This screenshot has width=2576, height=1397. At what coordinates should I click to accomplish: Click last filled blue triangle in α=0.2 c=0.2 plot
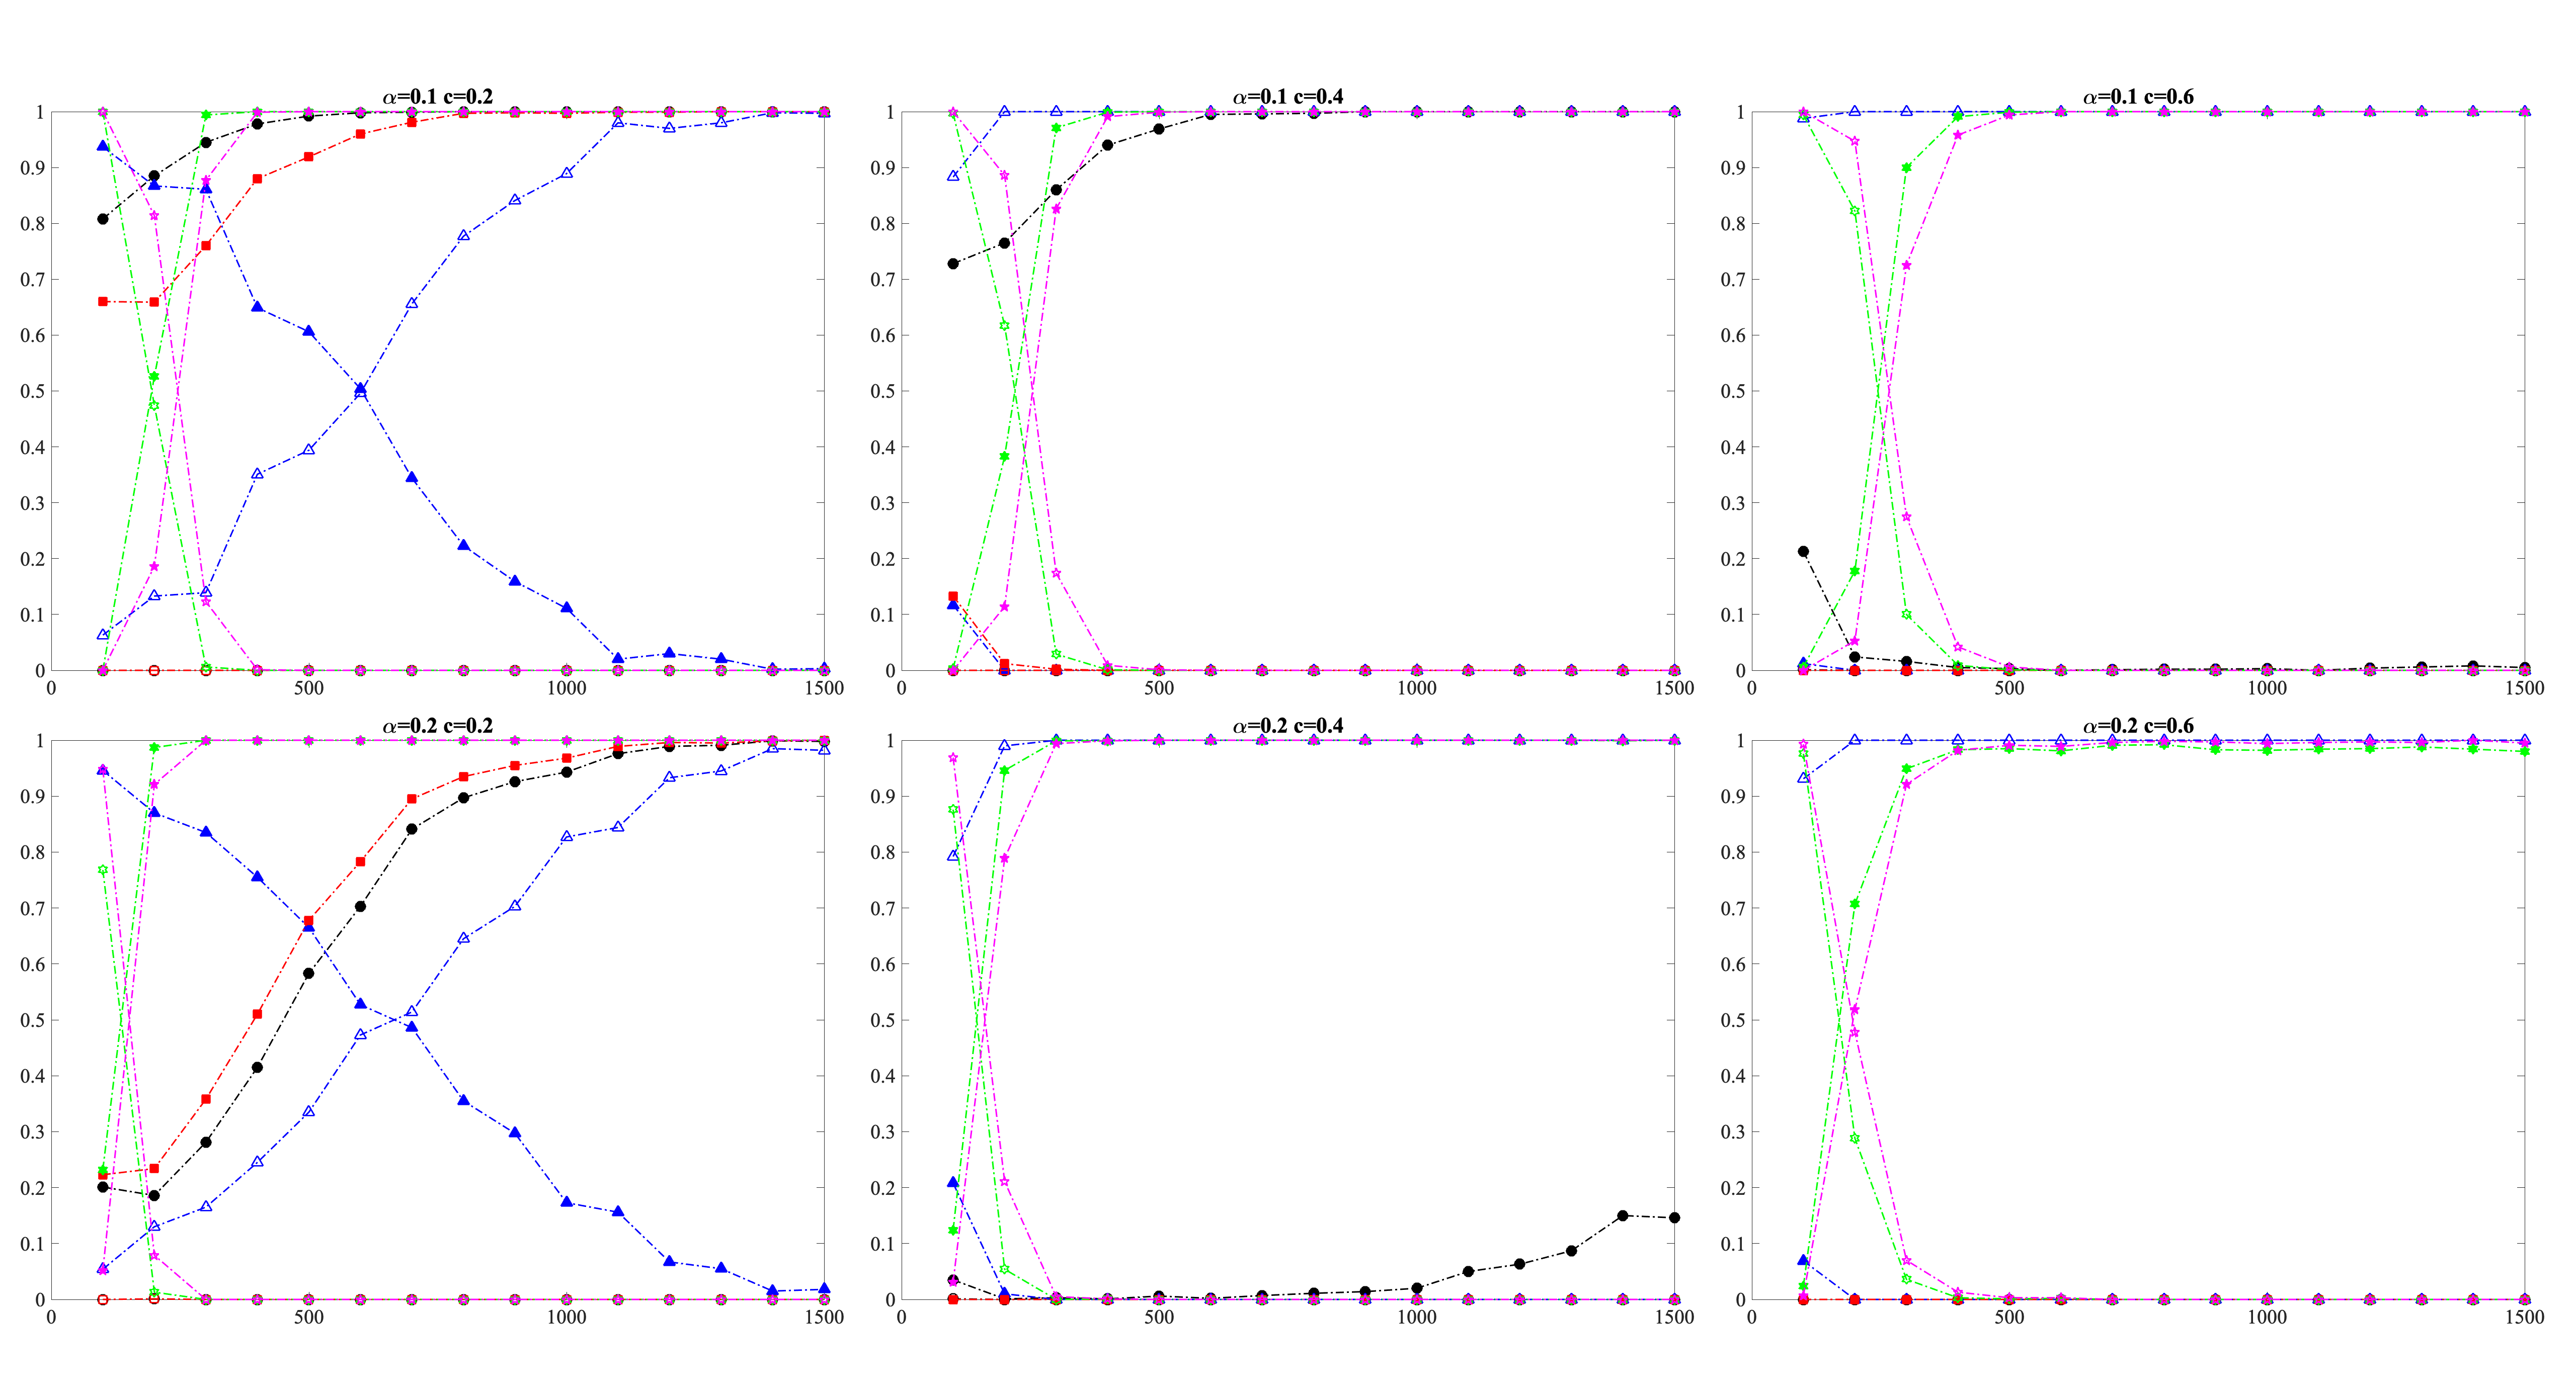point(824,1289)
